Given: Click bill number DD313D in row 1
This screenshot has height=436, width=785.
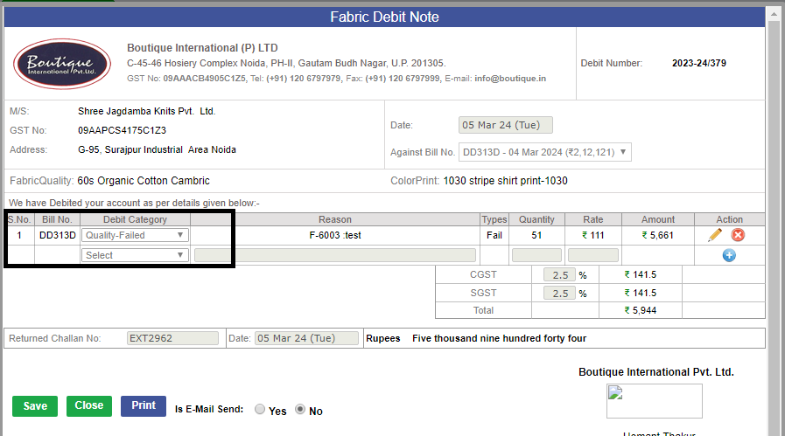Looking at the screenshot, I should (x=58, y=235).
